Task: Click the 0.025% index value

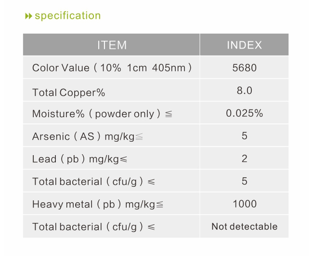Action: pyautogui.click(x=244, y=113)
